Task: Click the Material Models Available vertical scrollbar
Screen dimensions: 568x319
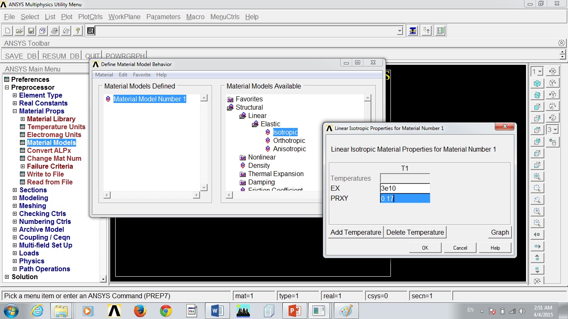Action: (368, 142)
